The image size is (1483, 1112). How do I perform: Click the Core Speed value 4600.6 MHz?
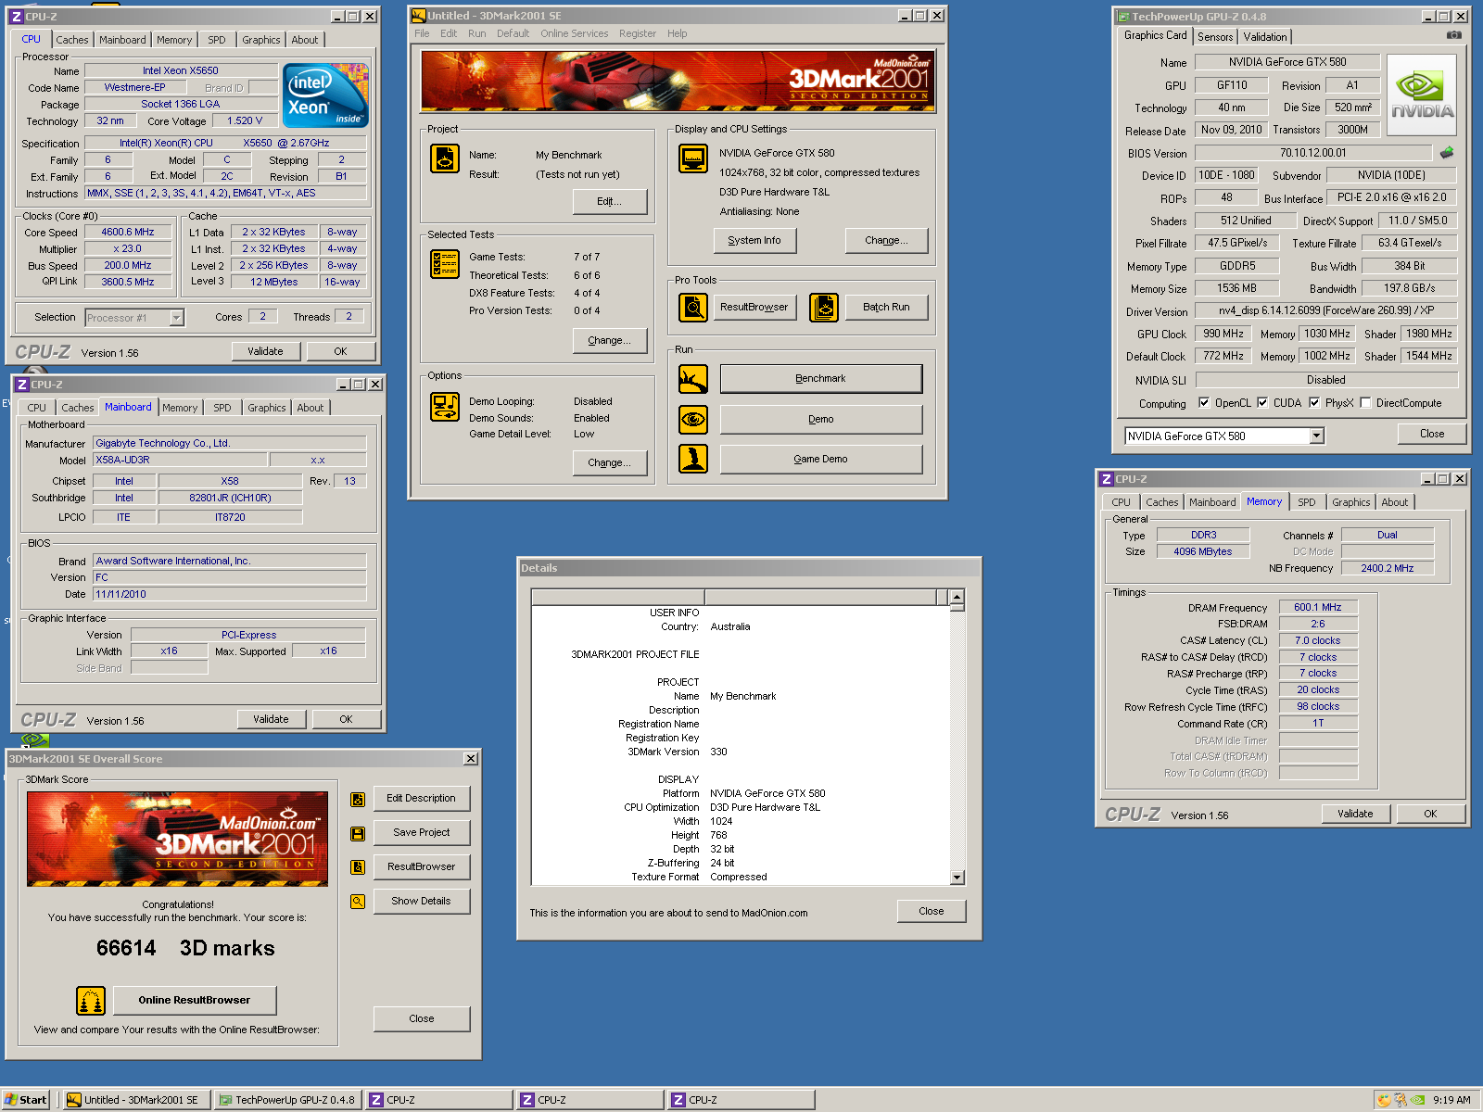click(128, 232)
